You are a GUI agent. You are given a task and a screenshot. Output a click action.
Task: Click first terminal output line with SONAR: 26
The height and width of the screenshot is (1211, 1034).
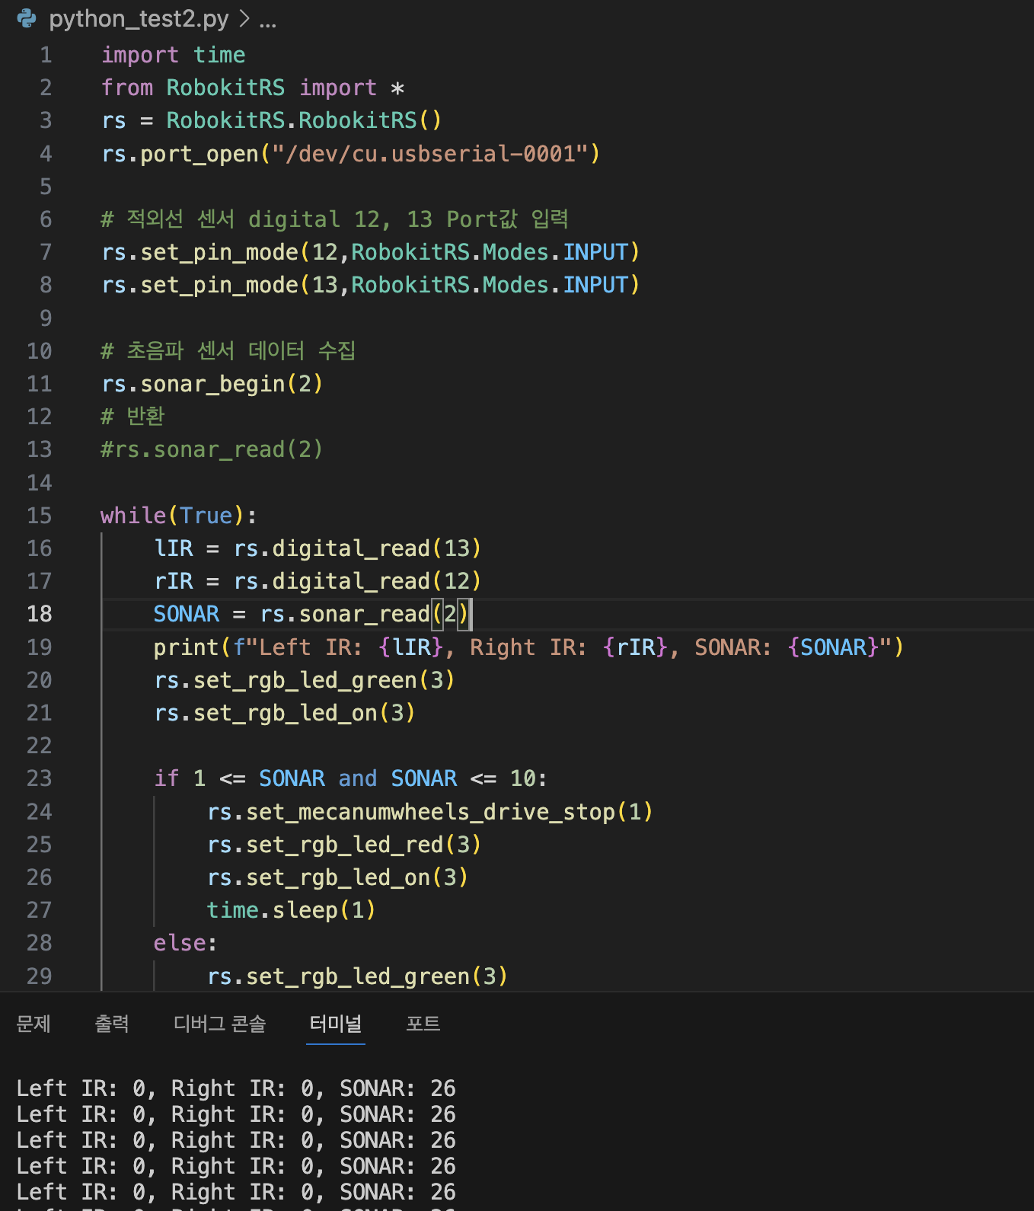[x=236, y=1088]
